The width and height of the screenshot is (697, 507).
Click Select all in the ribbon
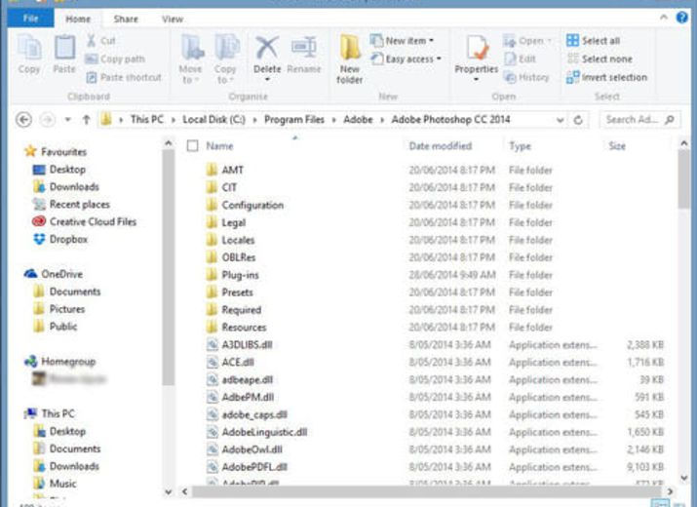coord(594,41)
